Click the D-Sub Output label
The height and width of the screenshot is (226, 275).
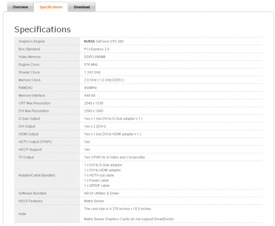click(29, 119)
